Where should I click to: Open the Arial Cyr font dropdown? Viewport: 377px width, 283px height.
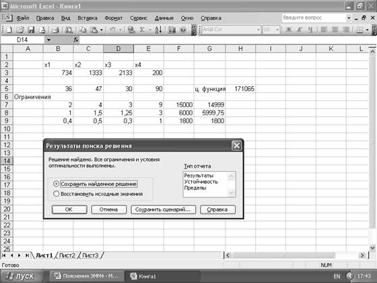coord(258,30)
